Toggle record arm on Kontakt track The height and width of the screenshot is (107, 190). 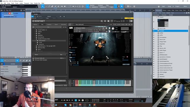pyautogui.click(x=9, y=13)
